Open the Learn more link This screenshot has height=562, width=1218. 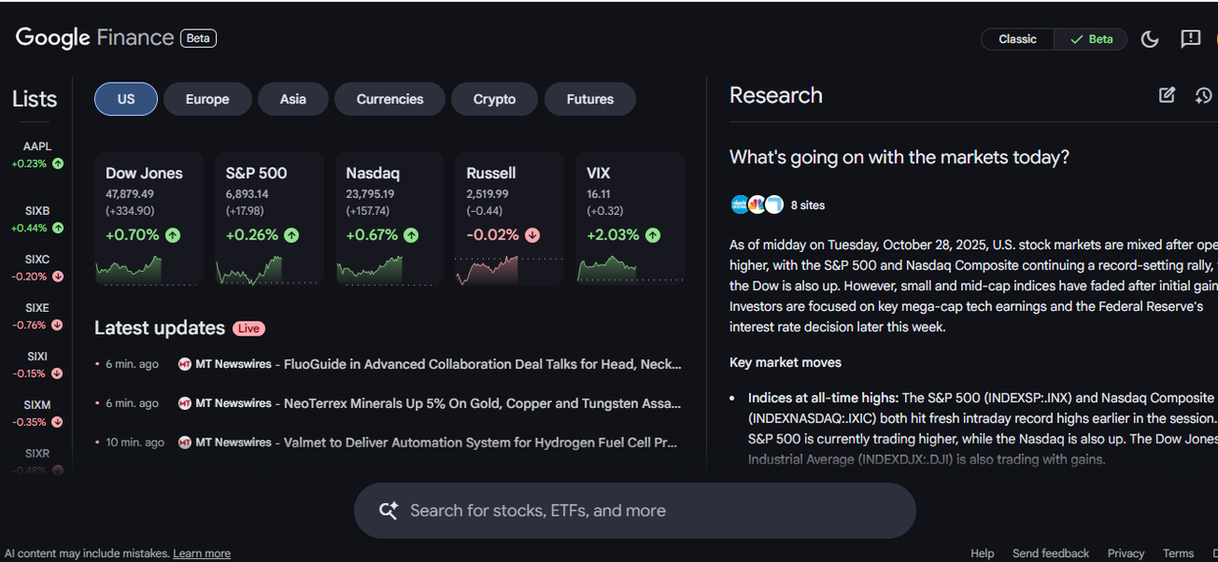[202, 553]
